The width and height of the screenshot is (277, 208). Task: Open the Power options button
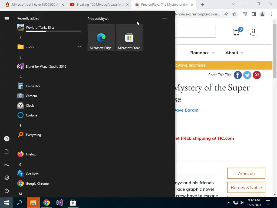point(7,191)
